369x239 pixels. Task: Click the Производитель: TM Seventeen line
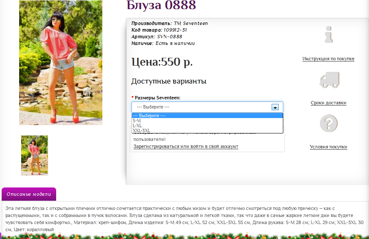tap(169, 23)
